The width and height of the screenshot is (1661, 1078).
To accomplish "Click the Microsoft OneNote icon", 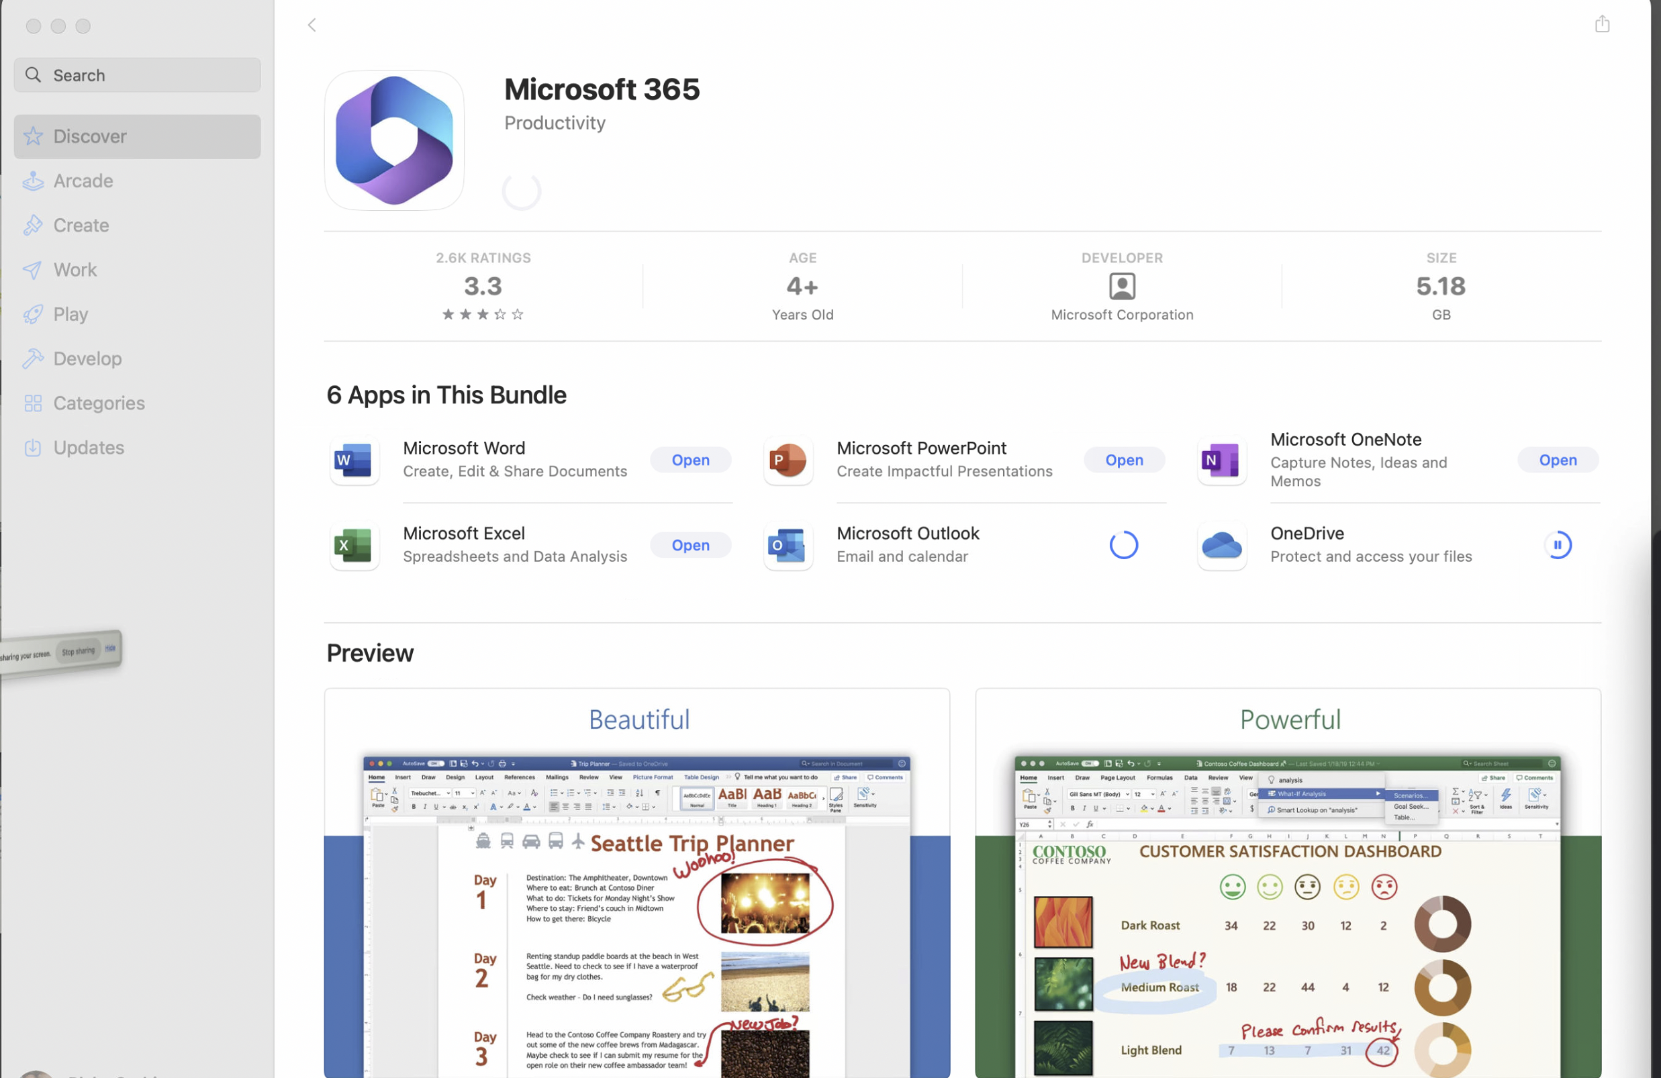I will coord(1221,460).
